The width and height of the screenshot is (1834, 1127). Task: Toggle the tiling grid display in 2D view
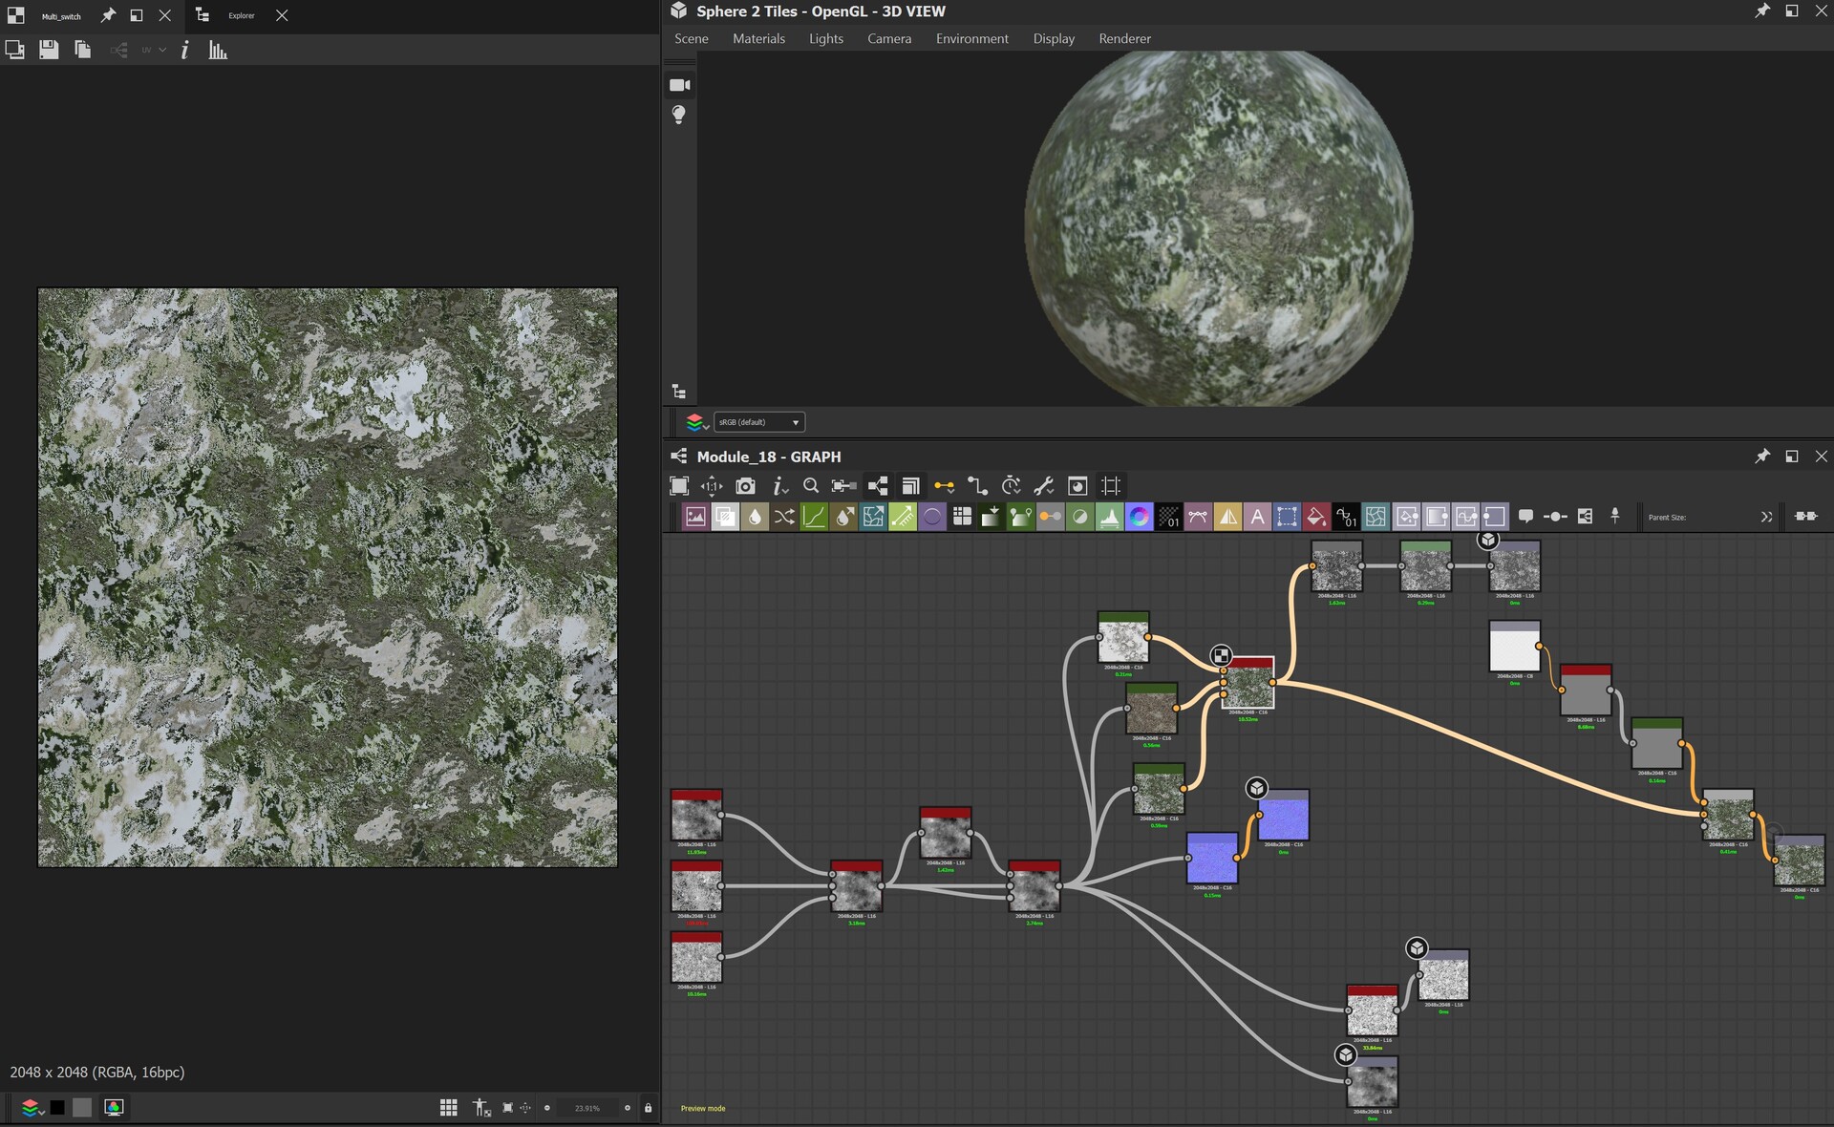[x=448, y=1108]
